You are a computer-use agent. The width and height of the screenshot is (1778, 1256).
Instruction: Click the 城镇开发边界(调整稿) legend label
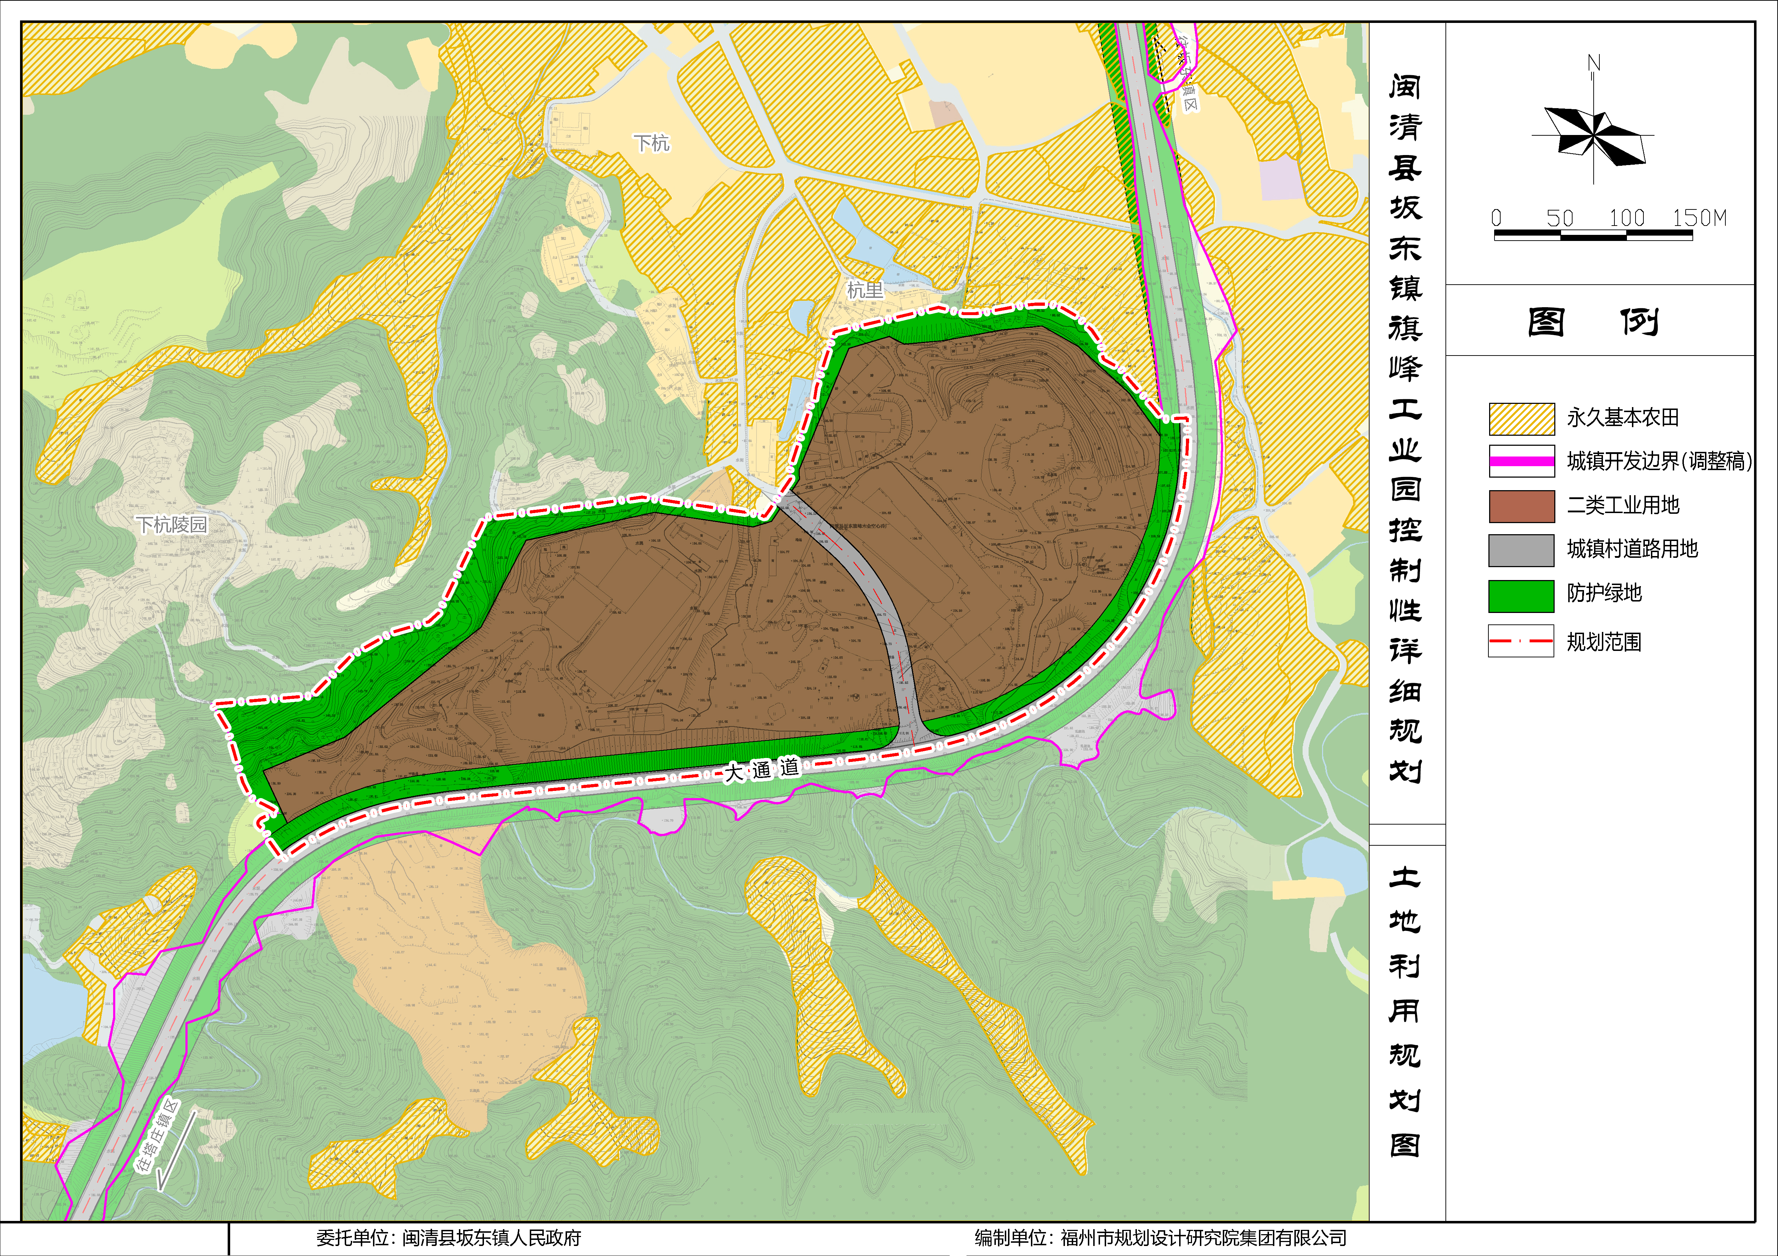tap(1660, 462)
